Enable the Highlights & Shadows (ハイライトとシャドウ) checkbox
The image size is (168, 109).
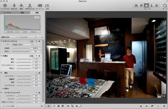click(3, 92)
